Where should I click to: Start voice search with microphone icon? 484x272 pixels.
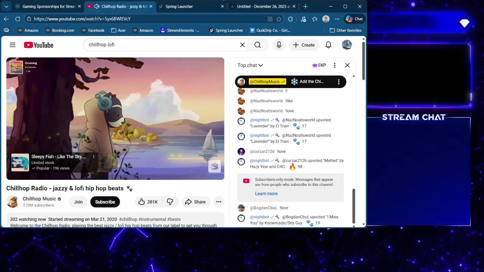(279, 45)
